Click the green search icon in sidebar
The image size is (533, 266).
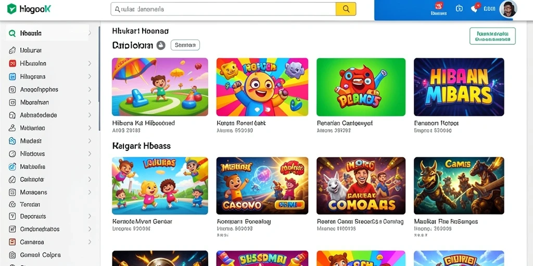pos(12,33)
